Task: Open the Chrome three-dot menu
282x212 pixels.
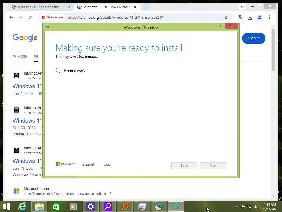Action: 269,17
